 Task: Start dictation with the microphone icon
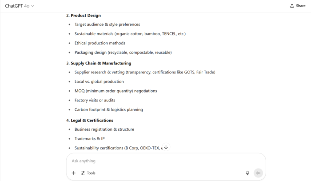[x=247, y=173]
